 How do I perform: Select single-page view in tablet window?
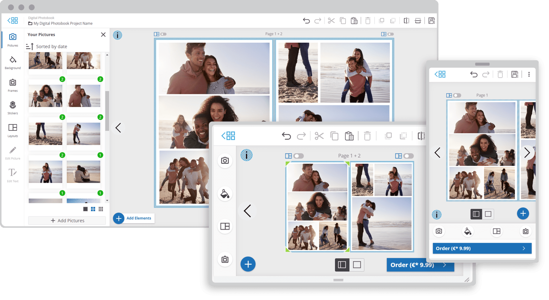click(x=357, y=265)
